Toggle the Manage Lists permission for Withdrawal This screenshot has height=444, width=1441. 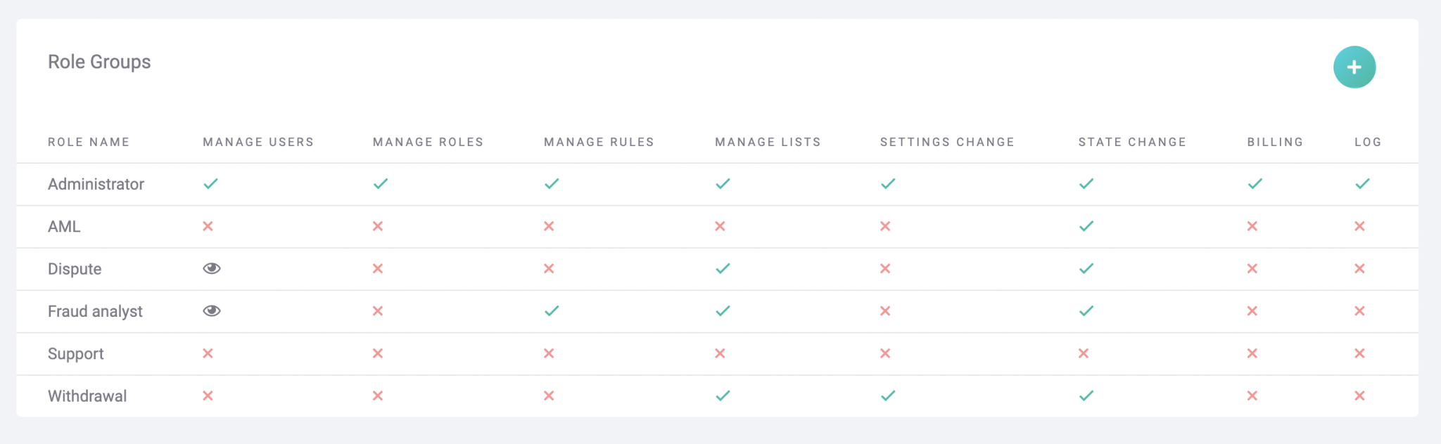point(722,396)
